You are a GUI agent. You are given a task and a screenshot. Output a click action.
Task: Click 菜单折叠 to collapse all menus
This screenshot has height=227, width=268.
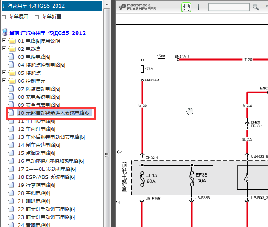[x=52, y=16]
